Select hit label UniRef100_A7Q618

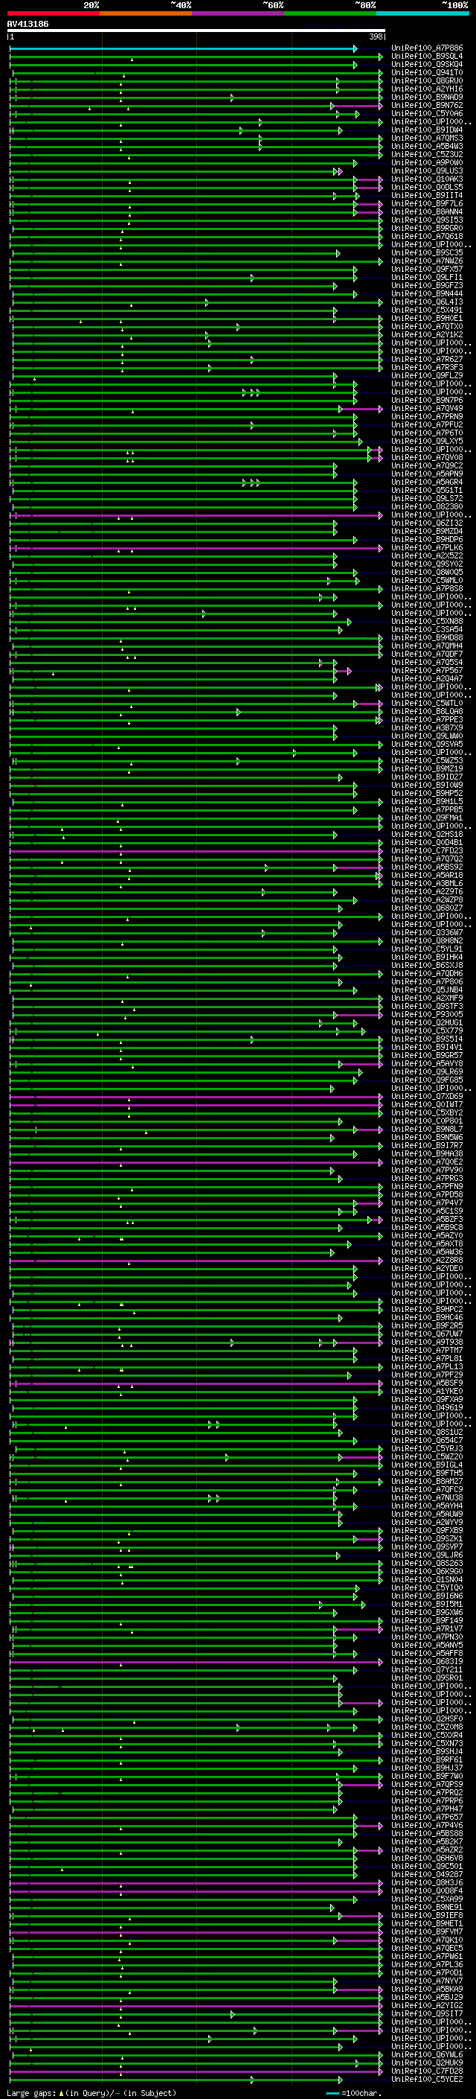point(427,236)
